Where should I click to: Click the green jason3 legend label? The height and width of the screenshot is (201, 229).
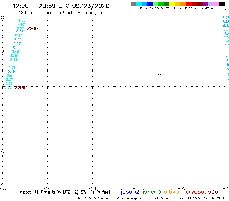[x=152, y=192]
